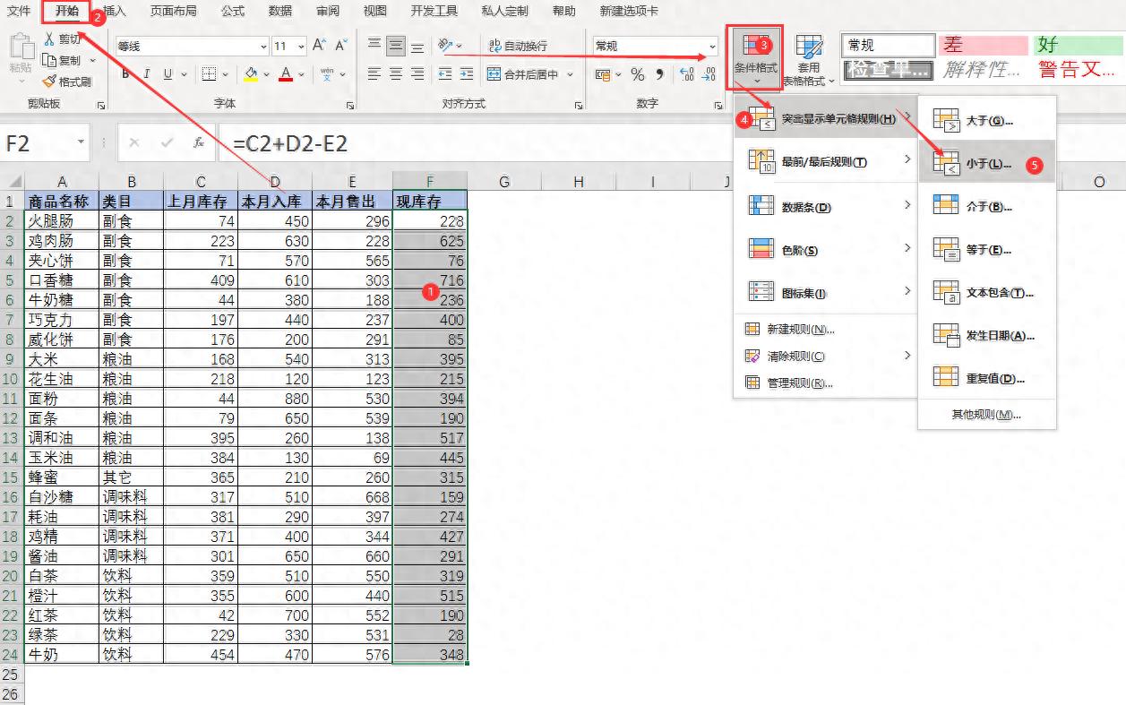Open the 数据 (Data) ribbon tab
The image size is (1126, 705).
click(280, 11)
